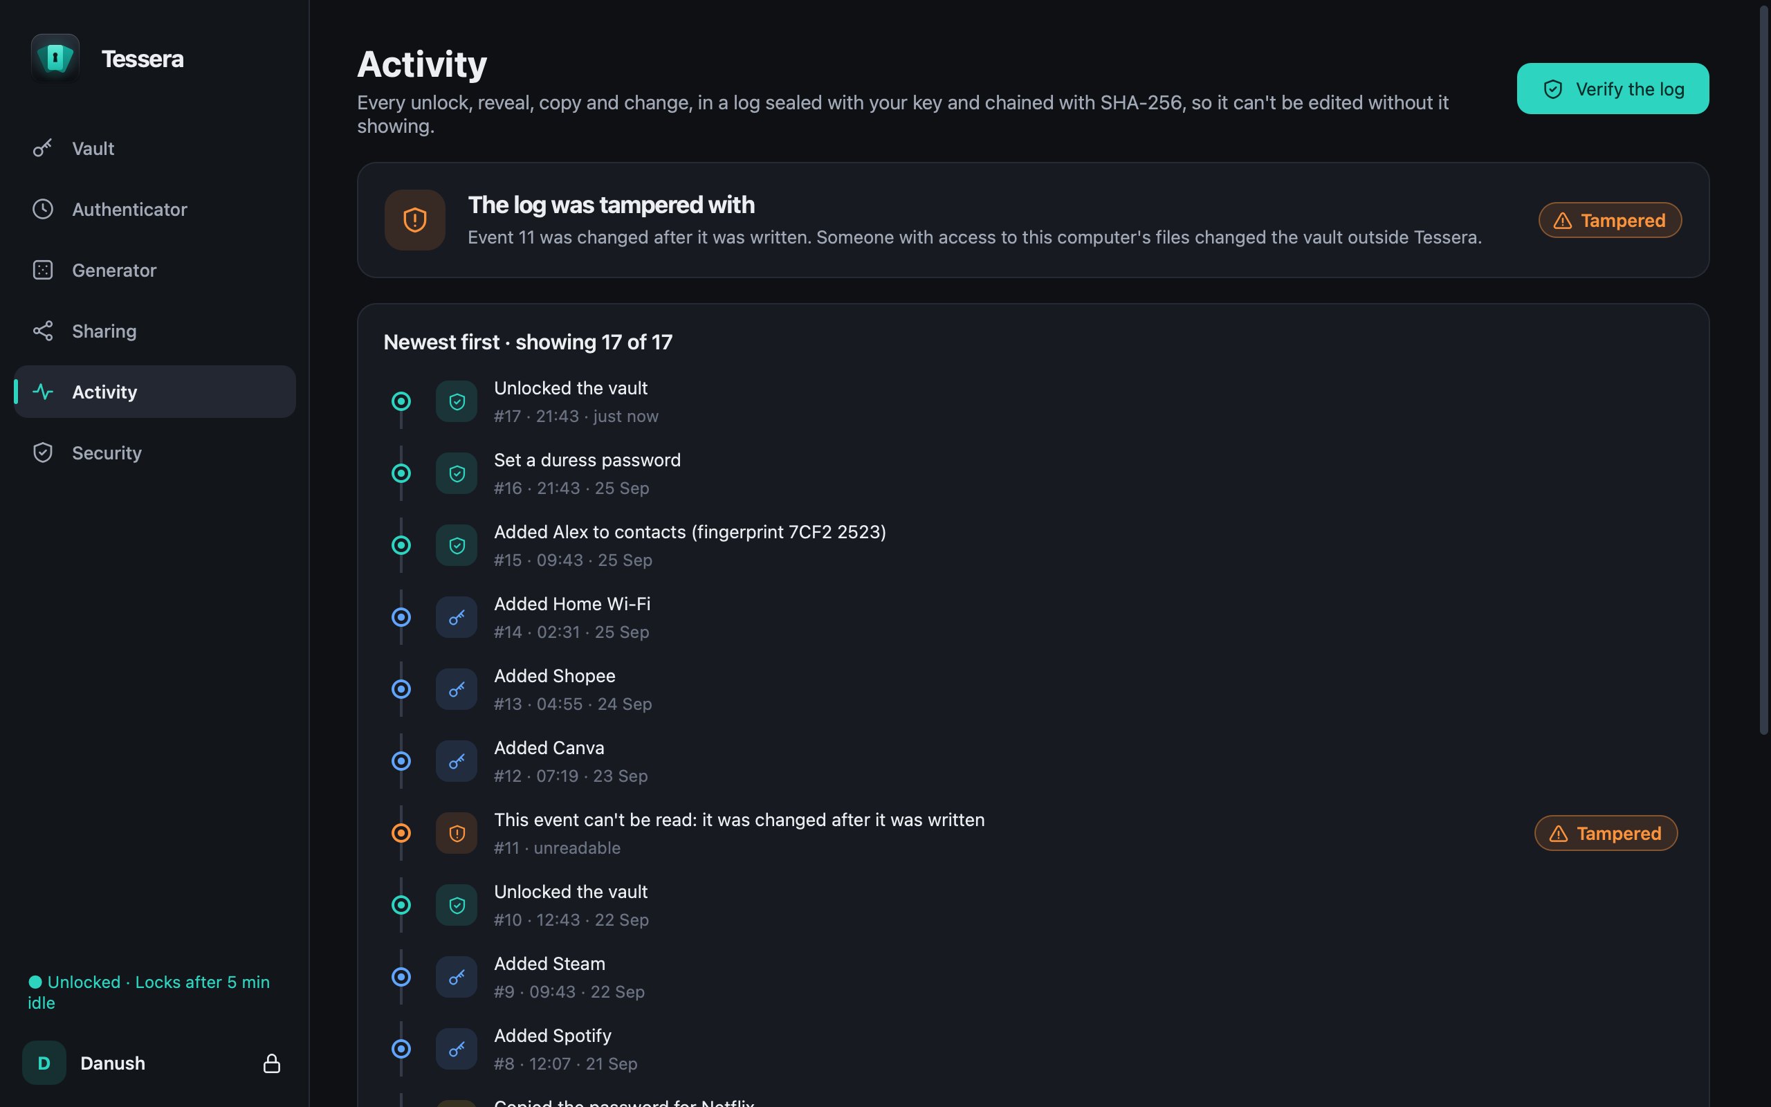Select the timeline marker for event #17
The image size is (1771, 1107).
point(401,401)
